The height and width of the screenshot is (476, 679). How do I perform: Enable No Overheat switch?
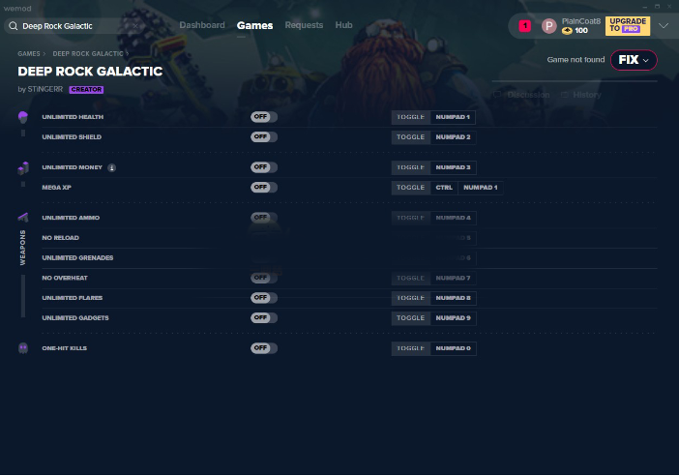click(x=264, y=278)
